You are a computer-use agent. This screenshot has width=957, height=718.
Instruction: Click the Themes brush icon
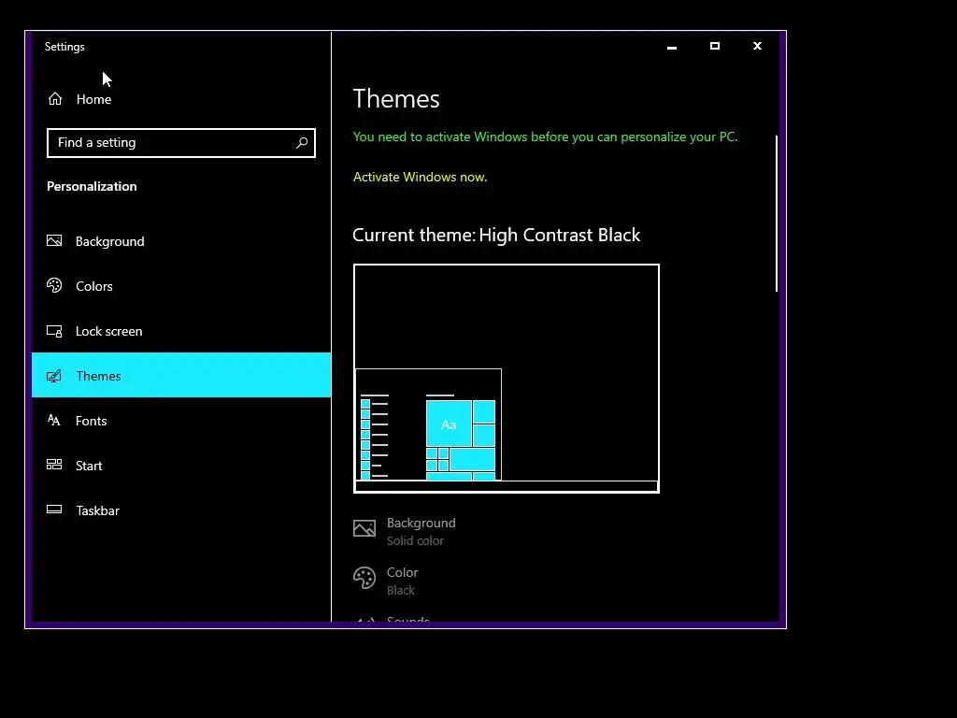(x=54, y=376)
